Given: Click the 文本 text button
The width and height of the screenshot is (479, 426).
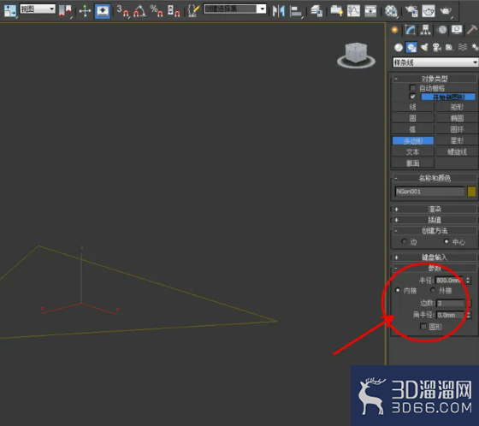Looking at the screenshot, I should click(412, 152).
